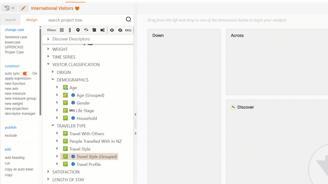328x184 pixels.
Task: Toggle the EXCL excluded filter
Action: 128,30
